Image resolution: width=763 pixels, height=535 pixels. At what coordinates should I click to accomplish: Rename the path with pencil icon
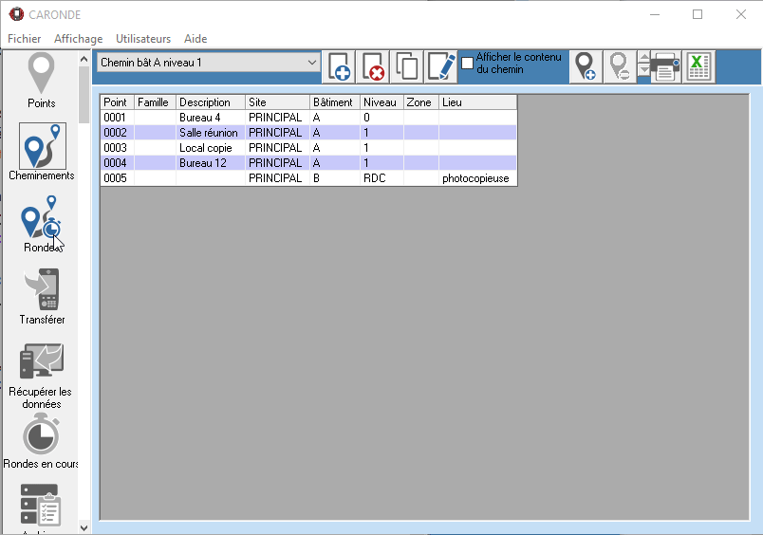[441, 66]
